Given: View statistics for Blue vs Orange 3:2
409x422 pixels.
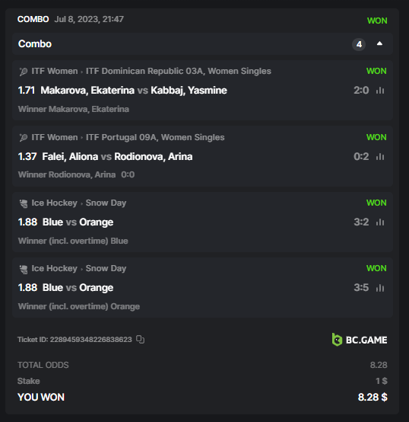Looking at the screenshot, I should 380,222.
